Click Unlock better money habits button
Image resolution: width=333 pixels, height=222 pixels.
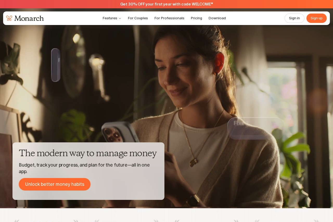55,184
